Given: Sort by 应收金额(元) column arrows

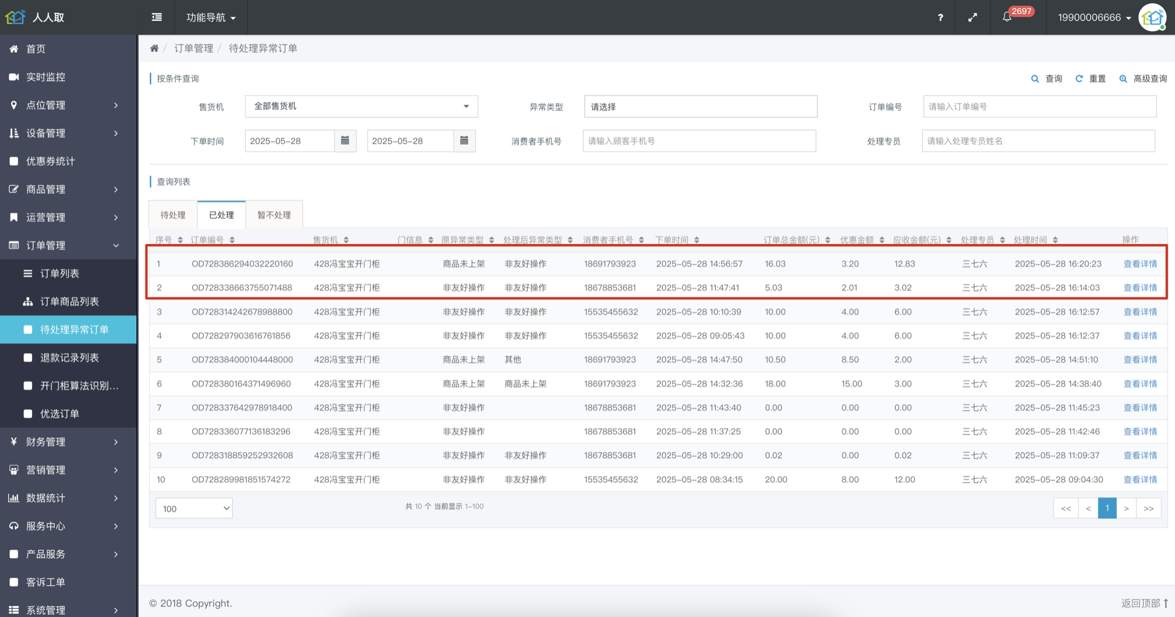Looking at the screenshot, I should tap(949, 240).
